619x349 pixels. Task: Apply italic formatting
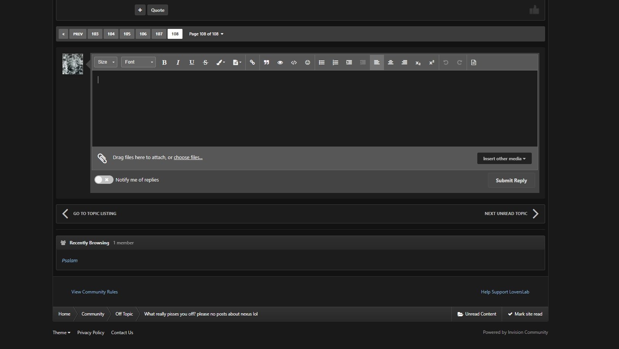pyautogui.click(x=178, y=62)
